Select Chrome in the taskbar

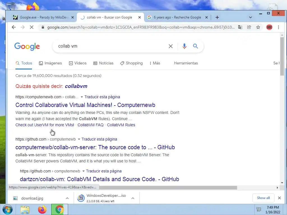tap(59, 209)
